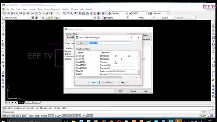This screenshot has width=217, height=122.
Task: Click the Undo arrow icon
Action: 52,13
